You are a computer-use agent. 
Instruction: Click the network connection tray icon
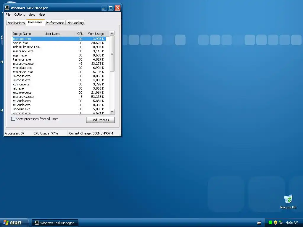281,223
